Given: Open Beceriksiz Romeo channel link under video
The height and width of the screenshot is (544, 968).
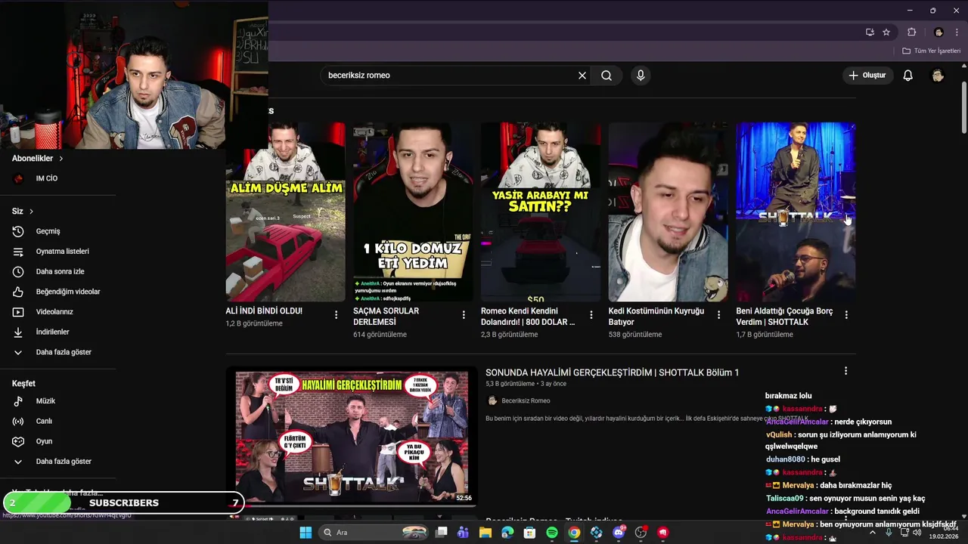Looking at the screenshot, I should pyautogui.click(x=526, y=400).
